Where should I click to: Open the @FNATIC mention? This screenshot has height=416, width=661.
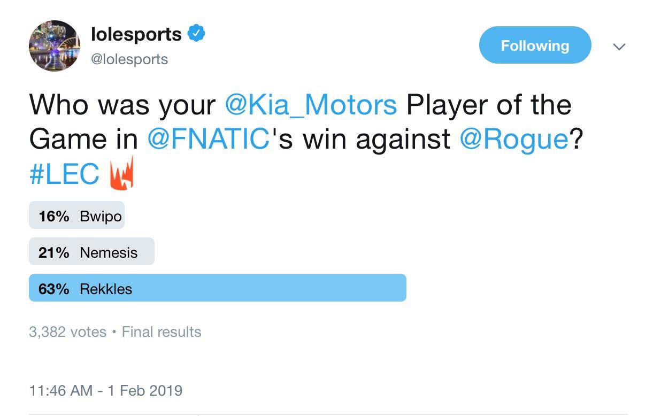coord(207,139)
